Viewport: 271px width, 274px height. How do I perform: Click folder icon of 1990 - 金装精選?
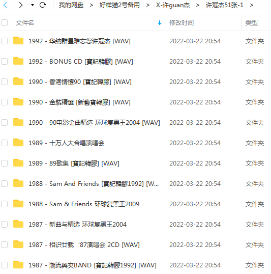point(18,102)
